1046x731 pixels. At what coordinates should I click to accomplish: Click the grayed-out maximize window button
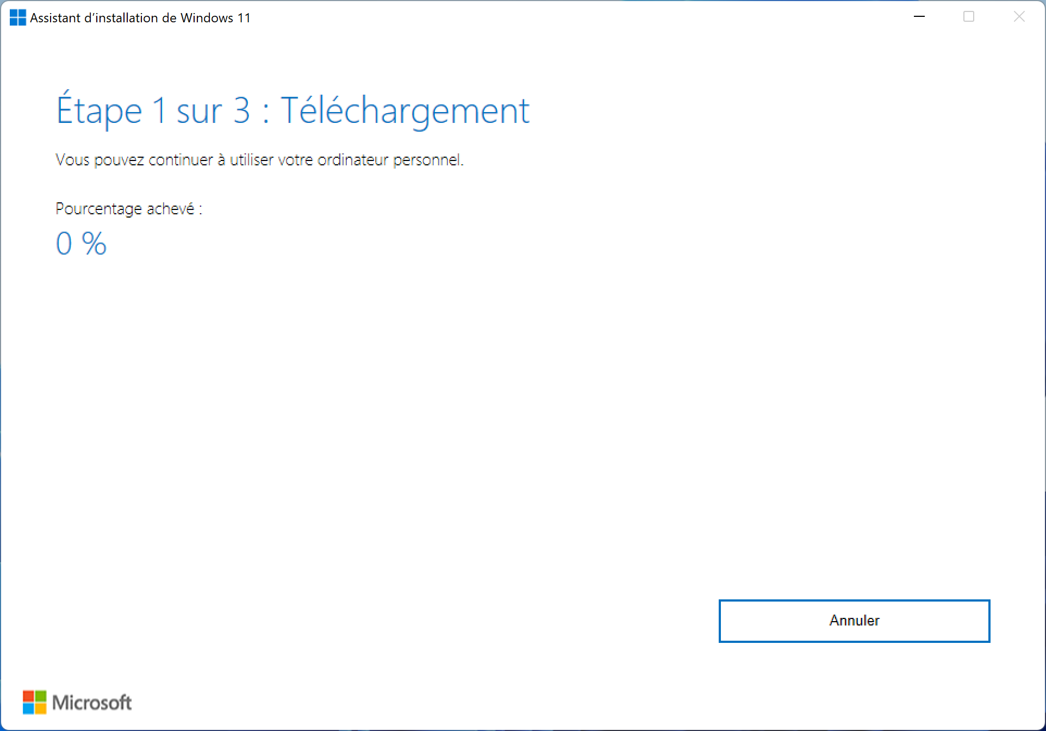tap(969, 17)
